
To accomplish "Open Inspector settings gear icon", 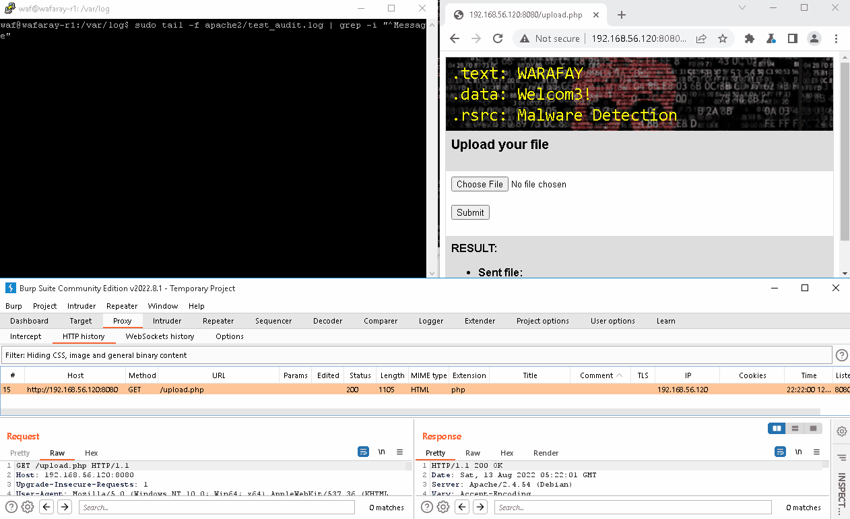I will click(842, 431).
